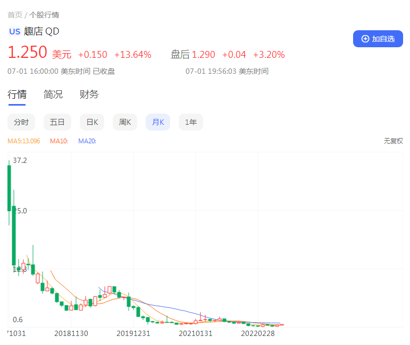410x345 pixels.
Task: Switch to the 财务 tab
Action: (x=89, y=94)
